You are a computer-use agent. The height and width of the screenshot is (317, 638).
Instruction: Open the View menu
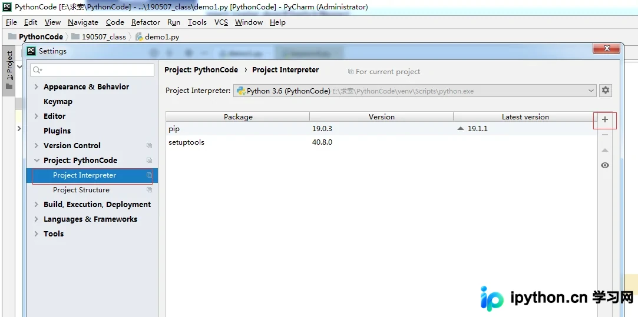point(52,22)
